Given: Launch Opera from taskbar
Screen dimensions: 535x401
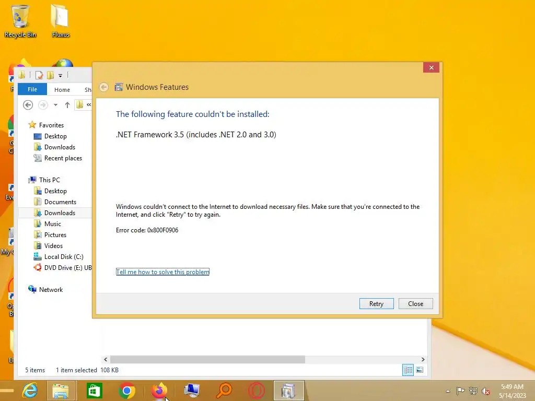Looking at the screenshot, I should 256,391.
